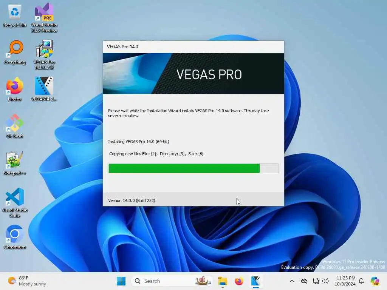Screen dimensions: 387x290
Task: Click the VEGAS installer taskbar icon
Action: point(255,281)
